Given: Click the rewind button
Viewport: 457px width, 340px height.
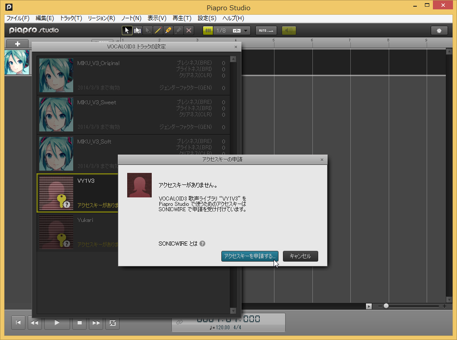Looking at the screenshot, I should 34,323.
